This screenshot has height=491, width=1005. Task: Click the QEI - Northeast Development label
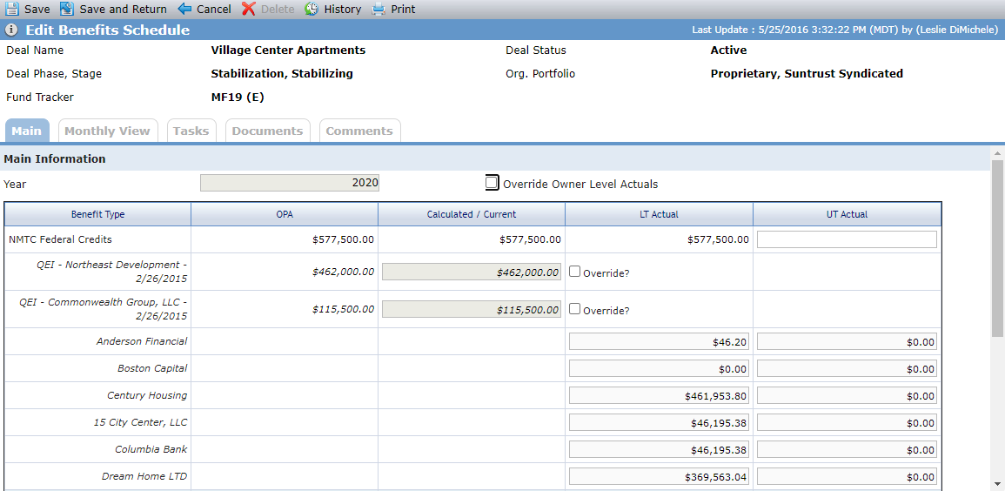[111, 272]
